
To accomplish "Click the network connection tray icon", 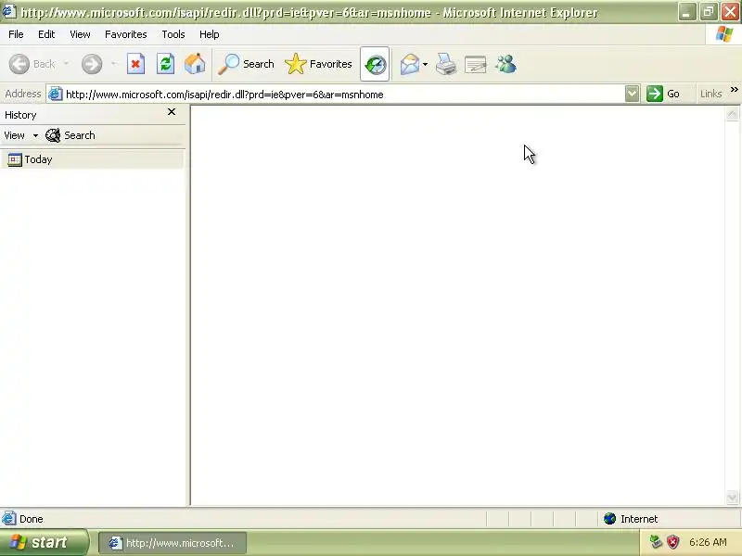I will pos(656,542).
